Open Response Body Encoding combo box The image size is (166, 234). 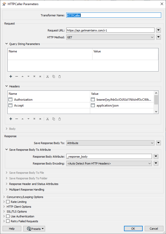click(x=109, y=163)
